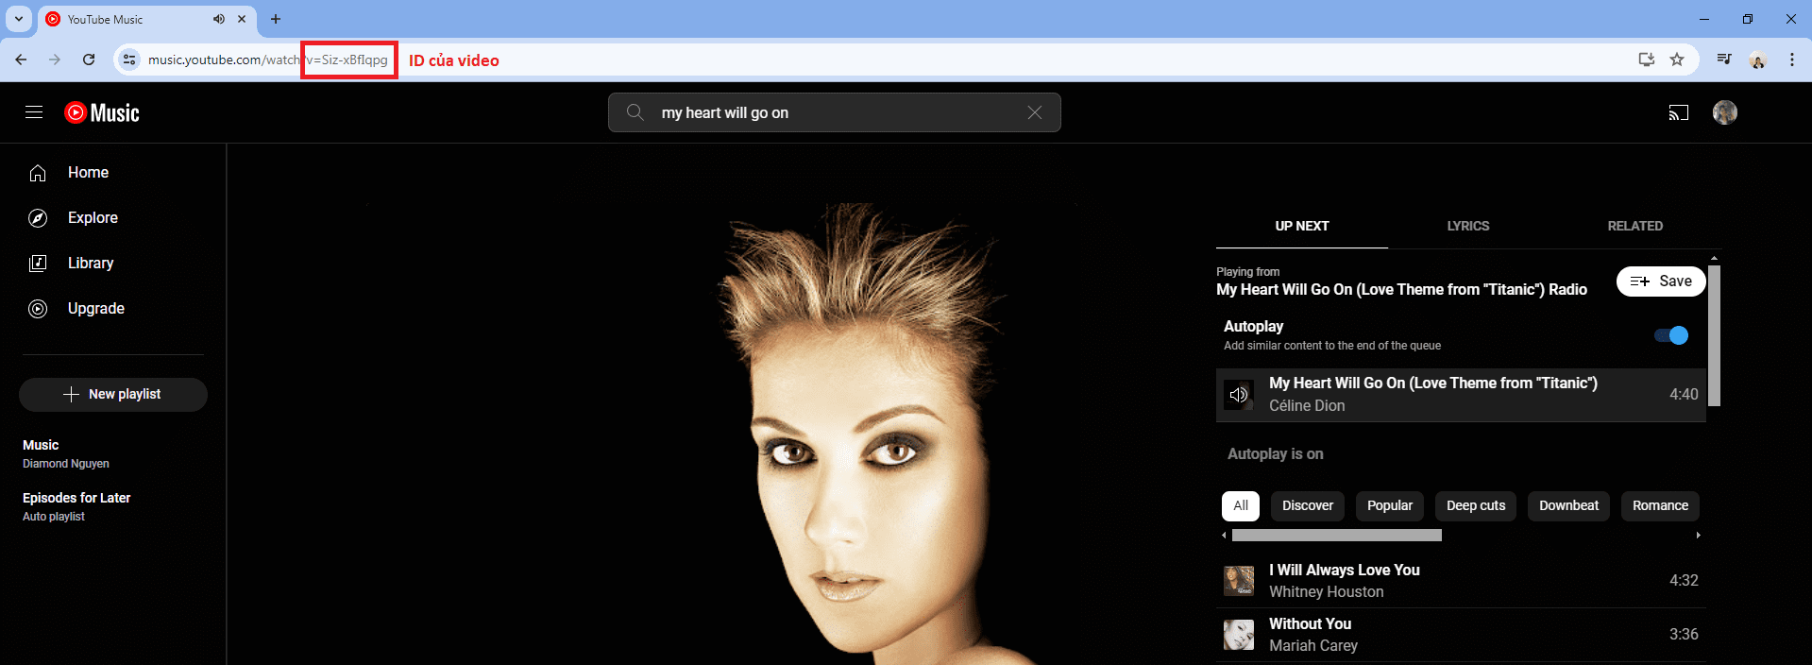Click the browser Back arrow
This screenshot has width=1812, height=665.
[21, 60]
